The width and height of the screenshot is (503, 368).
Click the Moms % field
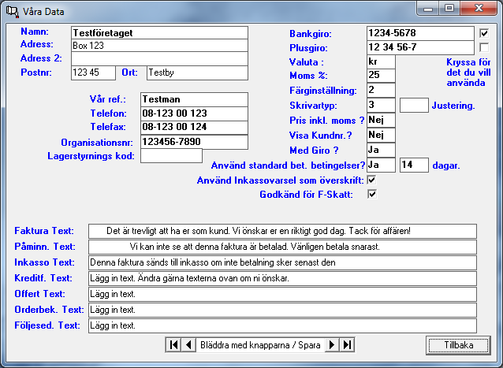(x=381, y=76)
